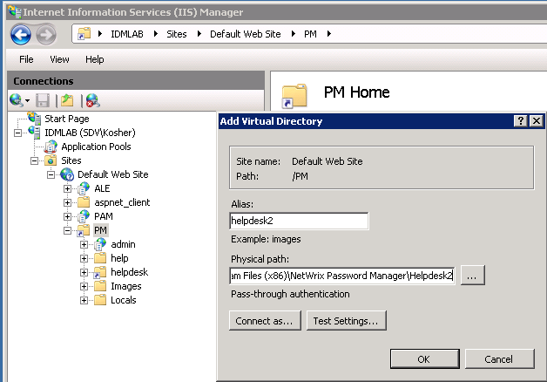Expand the aspnet_client folder node

tap(68, 202)
